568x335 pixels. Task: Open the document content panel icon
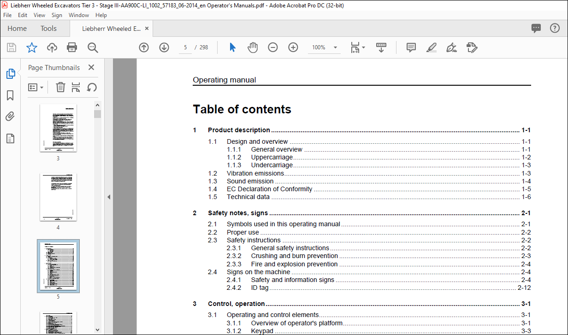10,138
